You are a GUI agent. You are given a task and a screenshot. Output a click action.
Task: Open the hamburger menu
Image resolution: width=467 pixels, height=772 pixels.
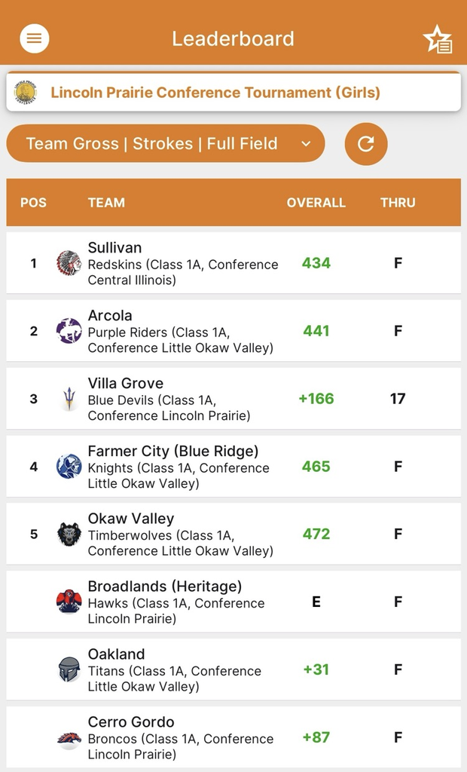click(x=35, y=38)
